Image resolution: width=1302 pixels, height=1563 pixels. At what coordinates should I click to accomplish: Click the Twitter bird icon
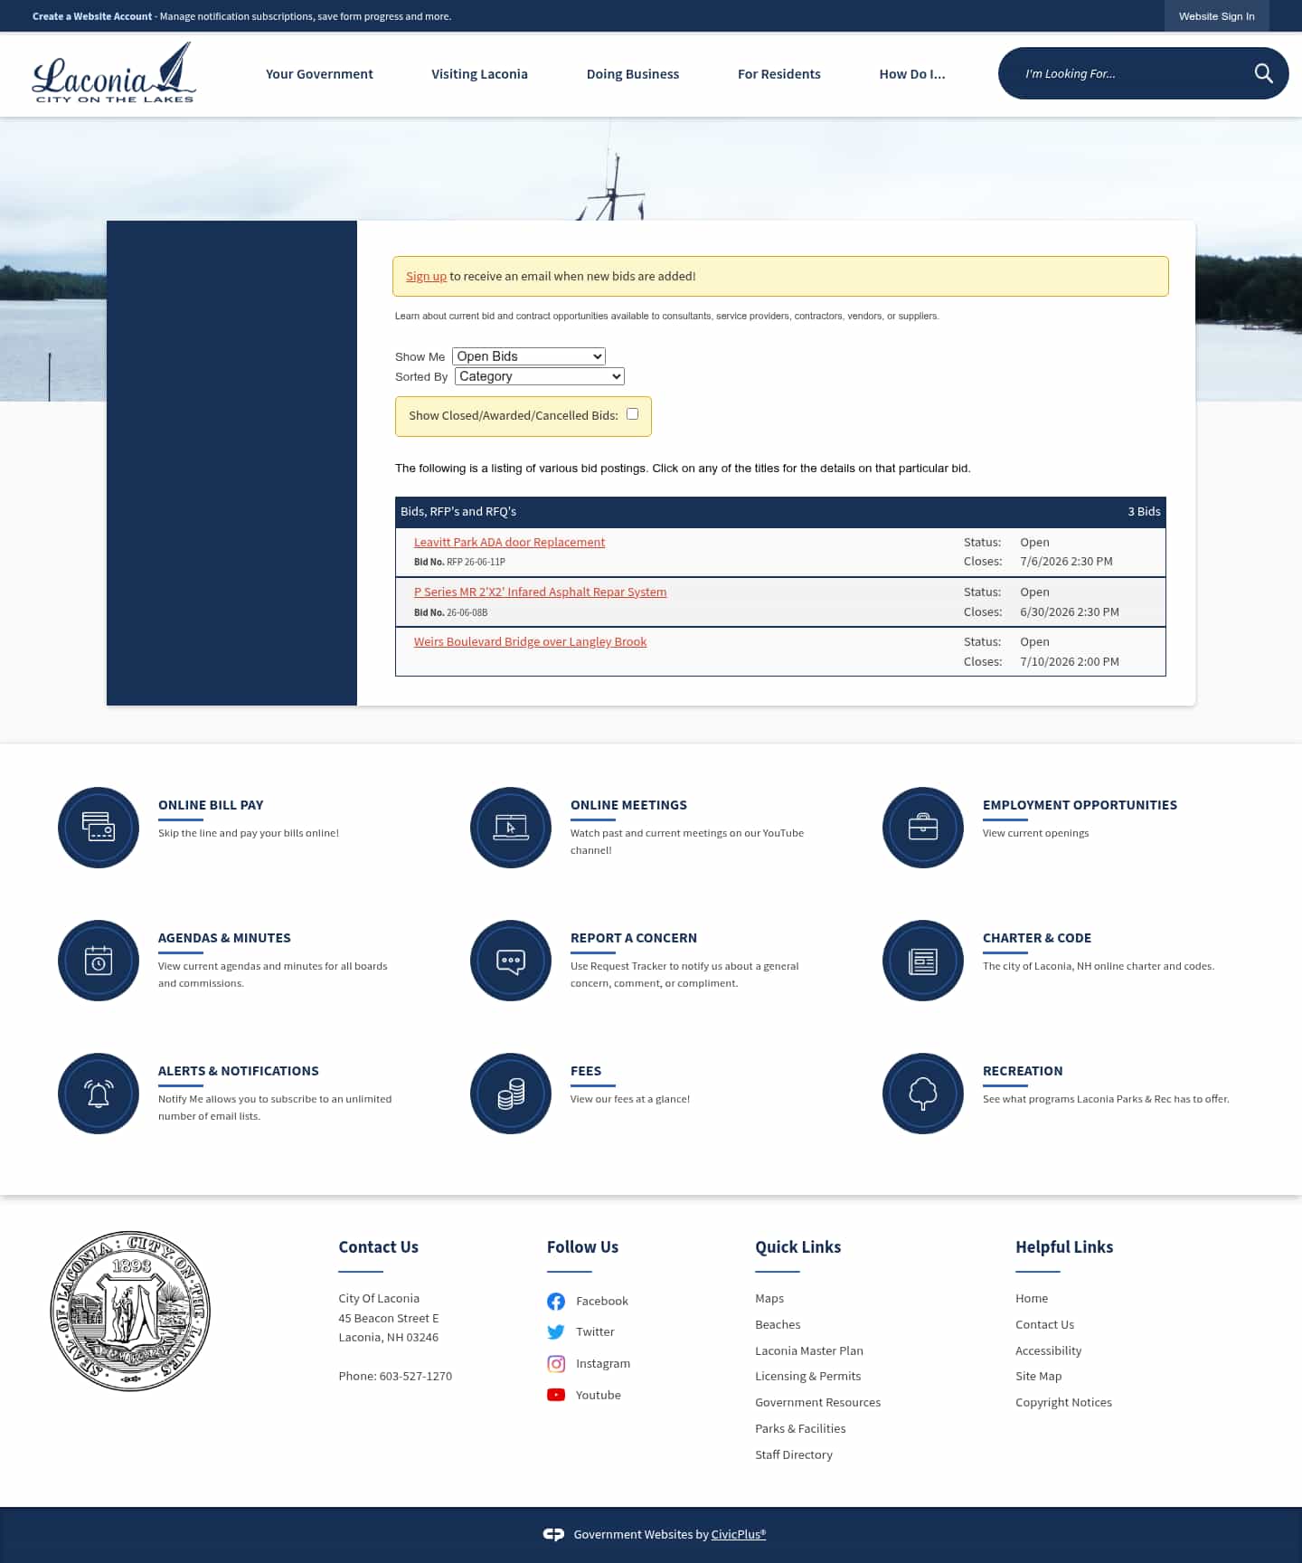click(x=556, y=1331)
